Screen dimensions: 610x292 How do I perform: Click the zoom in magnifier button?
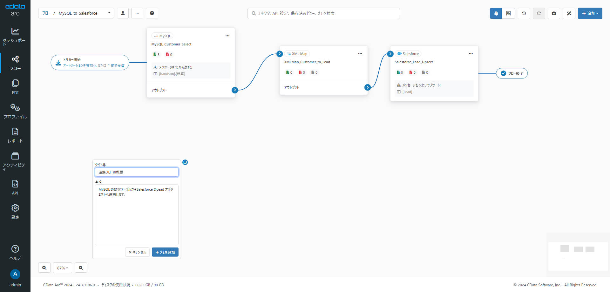point(44,268)
